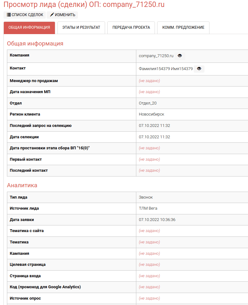View company details via the eye icon
This screenshot has width=248, height=305.
(180, 56)
